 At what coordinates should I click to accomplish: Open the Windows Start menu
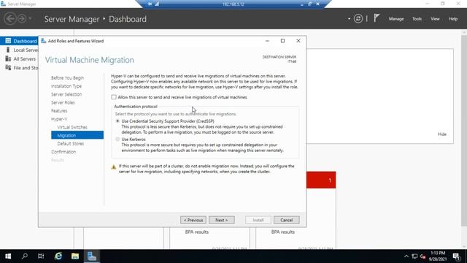pos(8,256)
